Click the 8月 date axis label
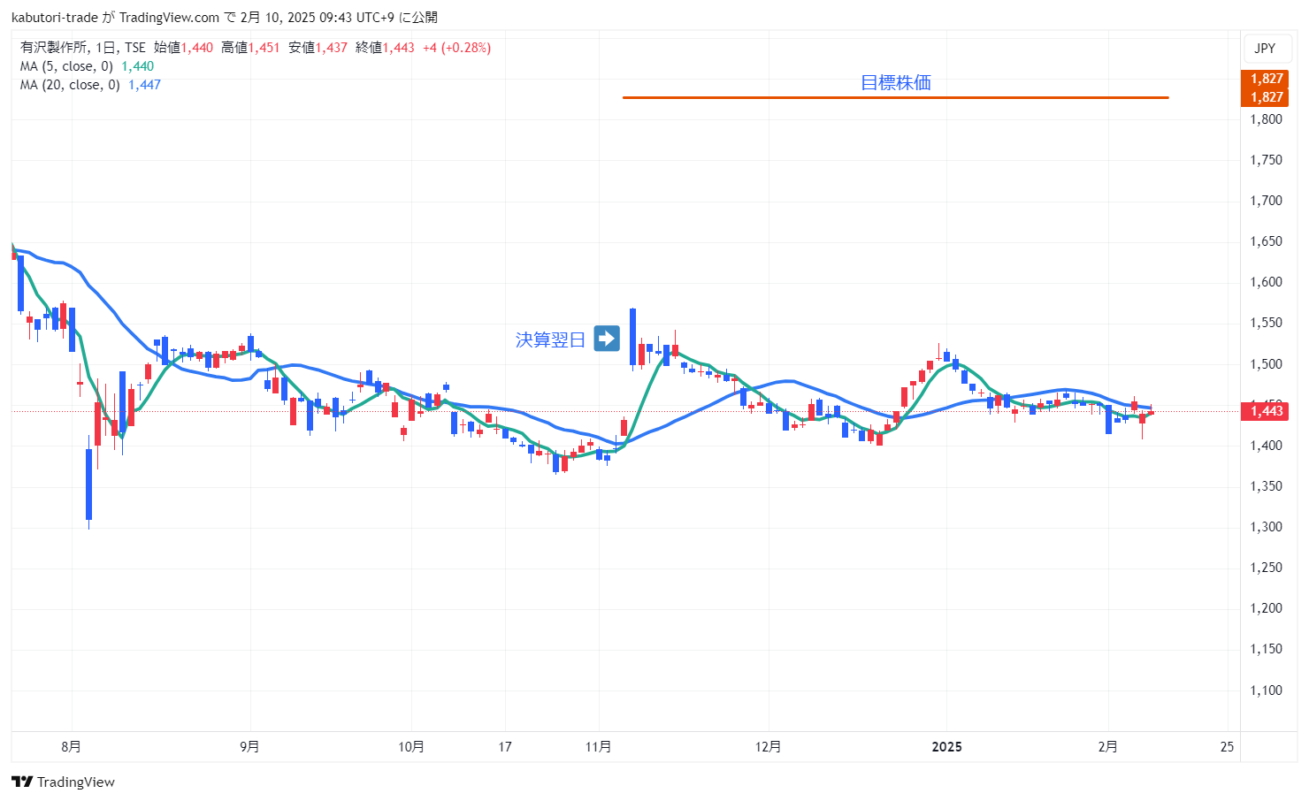1309x801 pixels. (71, 747)
